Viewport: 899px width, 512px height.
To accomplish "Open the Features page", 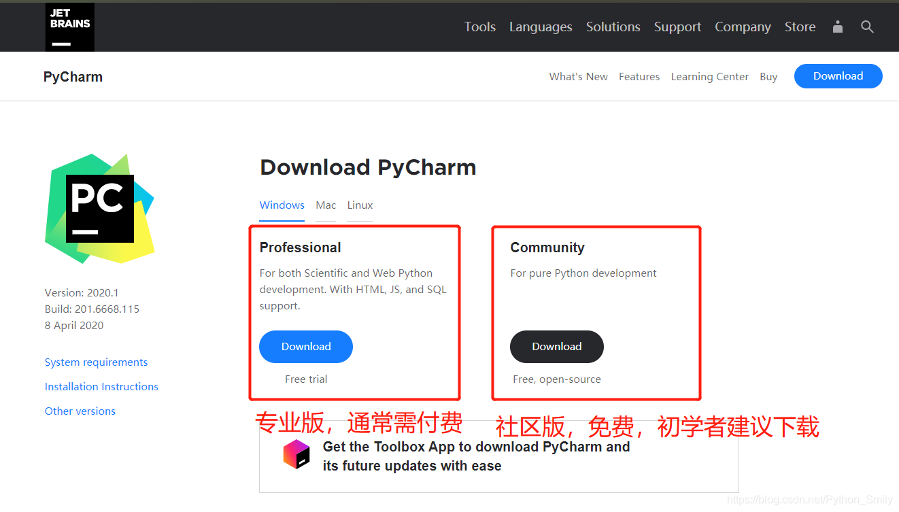I will click(639, 77).
